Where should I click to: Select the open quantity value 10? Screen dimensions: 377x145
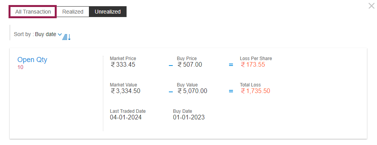21,67
